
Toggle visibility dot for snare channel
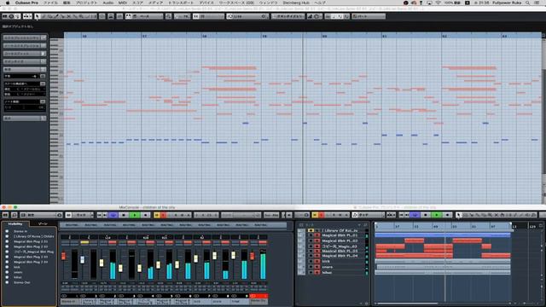coord(7,272)
